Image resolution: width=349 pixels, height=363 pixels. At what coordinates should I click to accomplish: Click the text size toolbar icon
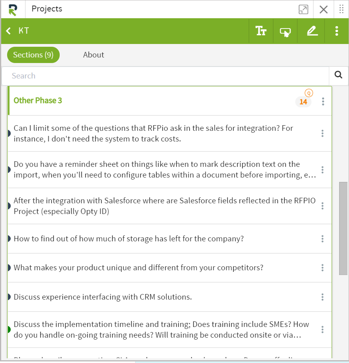click(261, 31)
